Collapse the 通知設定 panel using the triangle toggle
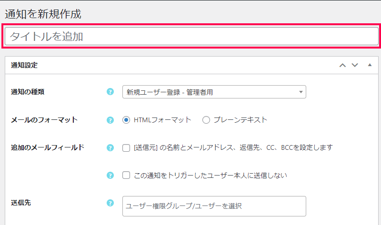Viewport: 381px width, 225px height. (370, 65)
